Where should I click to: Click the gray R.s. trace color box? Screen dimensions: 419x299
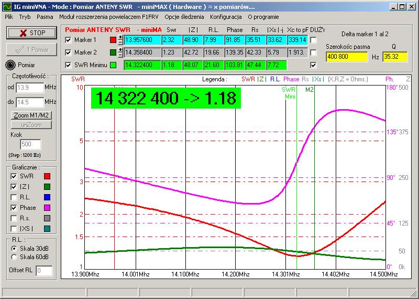pyautogui.click(x=47, y=218)
